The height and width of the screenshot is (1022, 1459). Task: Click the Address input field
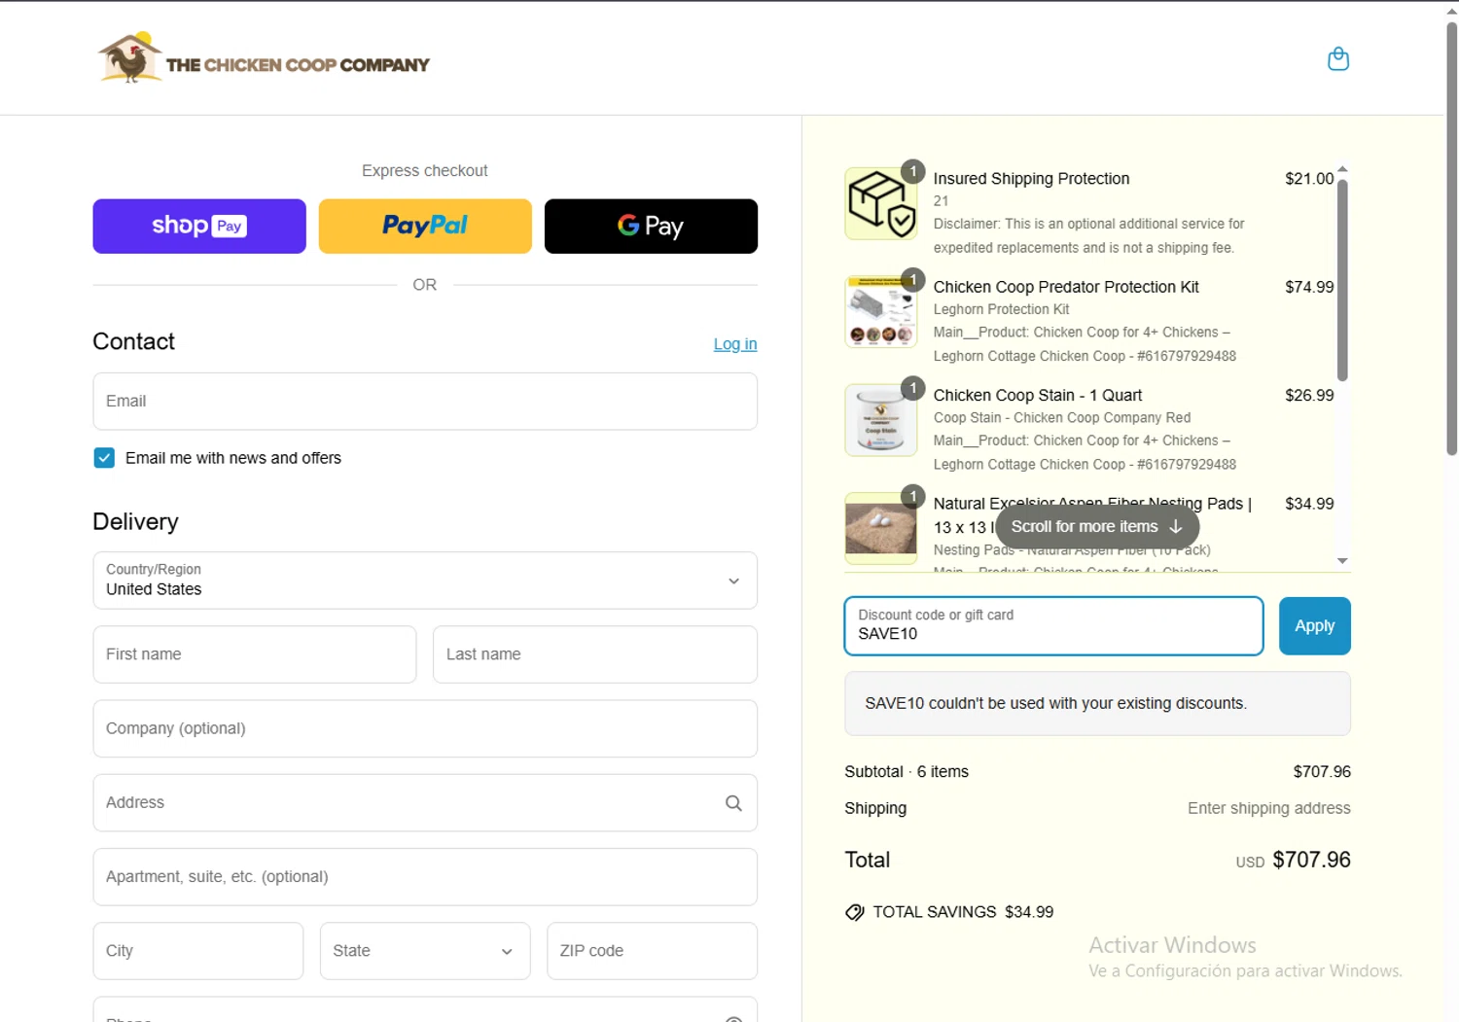pos(425,803)
